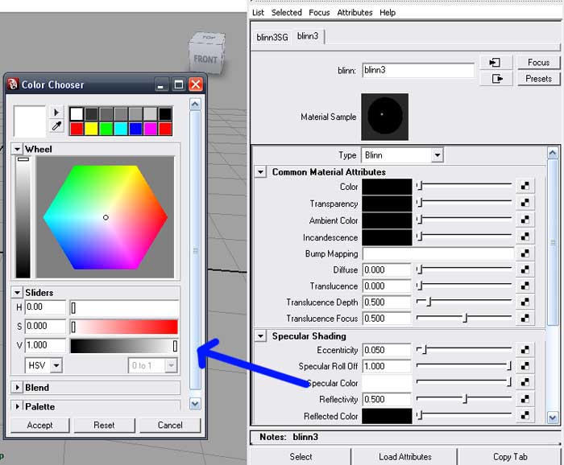Open the Focus menu in menu bar

tap(319, 13)
